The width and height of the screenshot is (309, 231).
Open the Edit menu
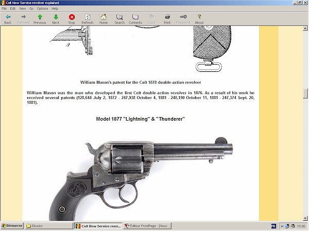13,8
